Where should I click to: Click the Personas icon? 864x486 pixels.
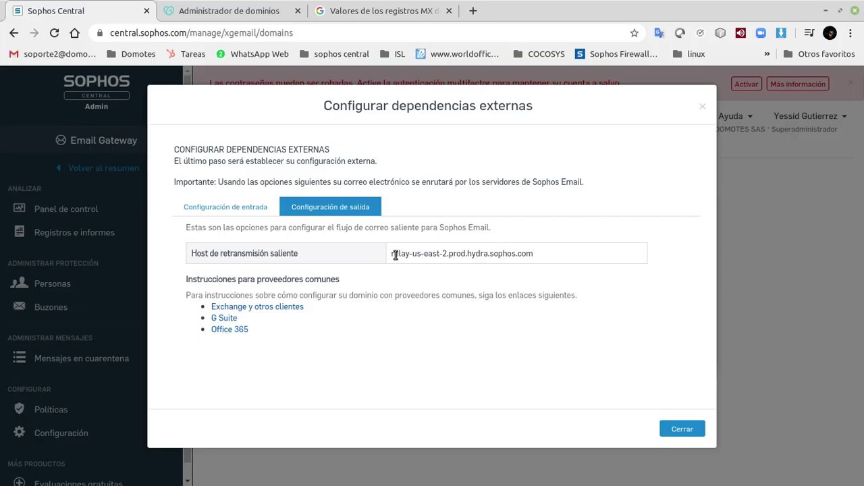(20, 283)
